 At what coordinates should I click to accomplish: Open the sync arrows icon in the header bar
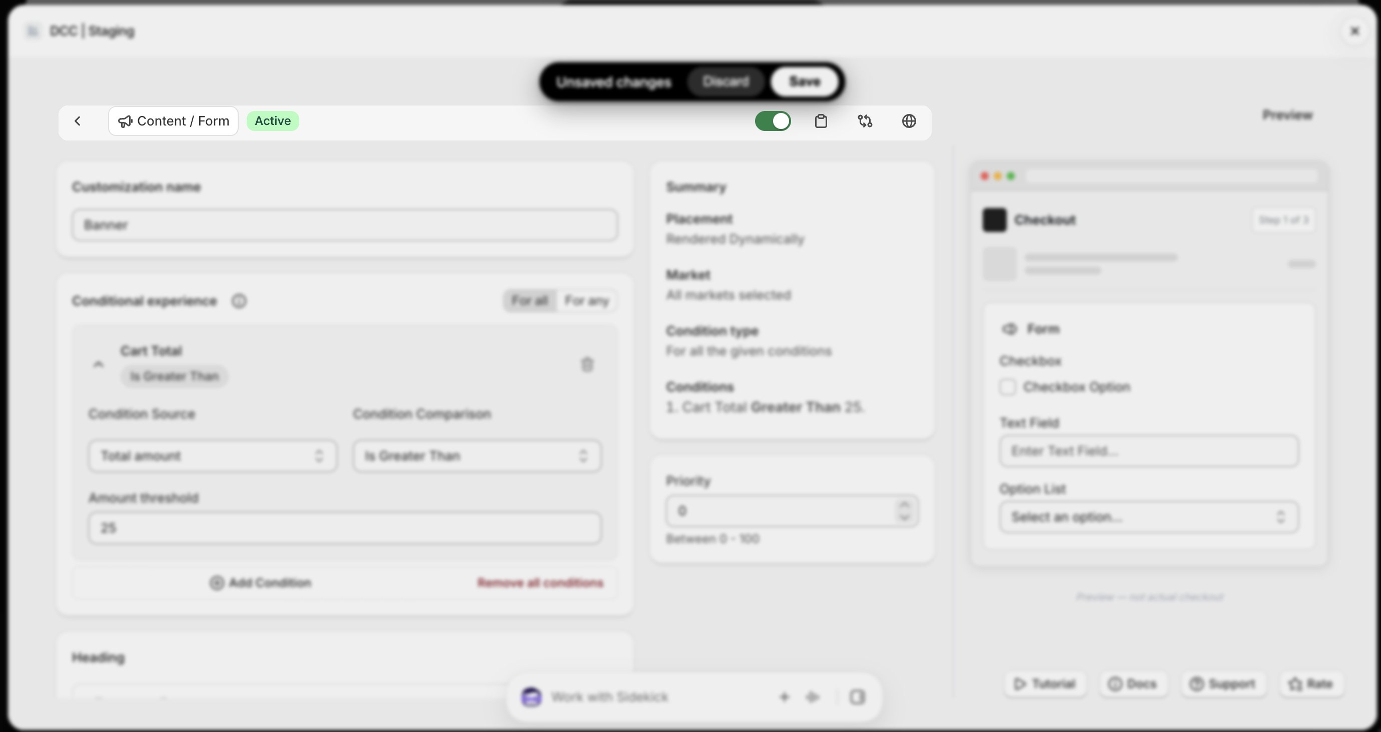coord(865,121)
